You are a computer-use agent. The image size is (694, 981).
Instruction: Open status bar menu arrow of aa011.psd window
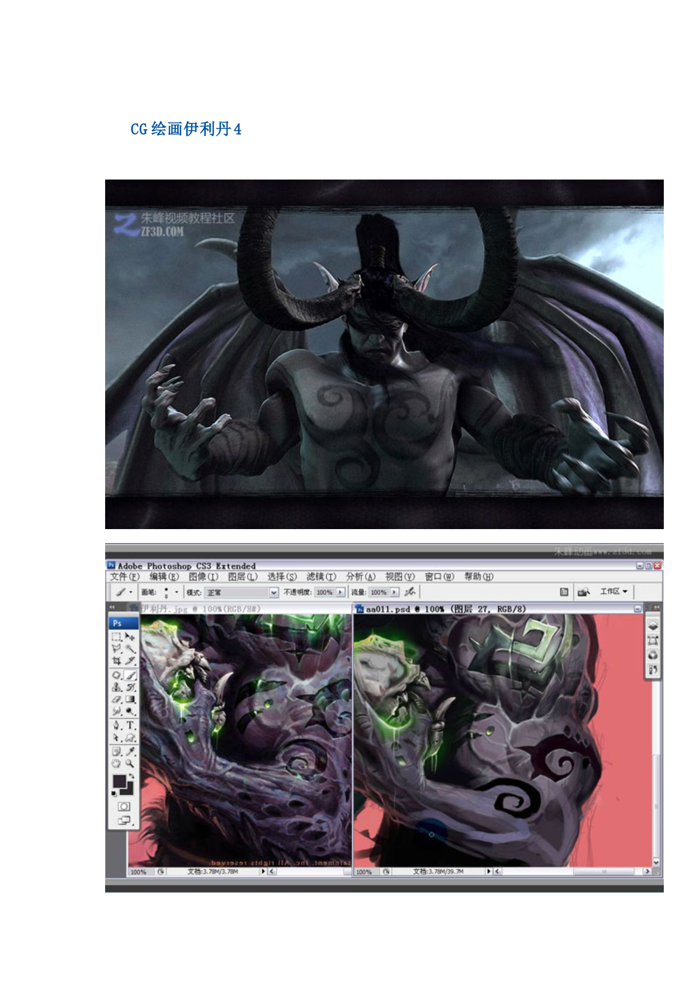click(x=488, y=871)
